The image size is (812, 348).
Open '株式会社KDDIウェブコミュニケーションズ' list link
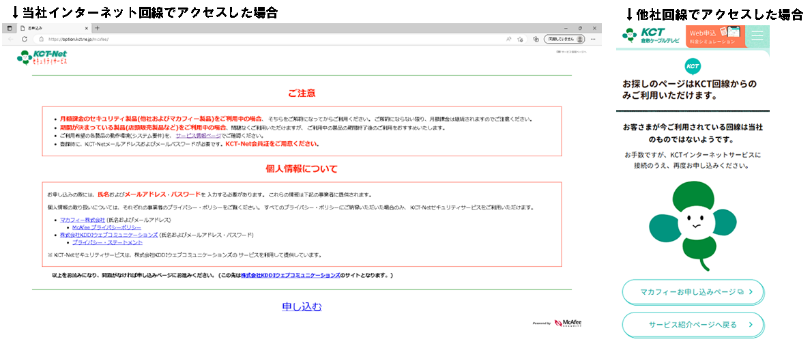pyautogui.click(x=108, y=235)
